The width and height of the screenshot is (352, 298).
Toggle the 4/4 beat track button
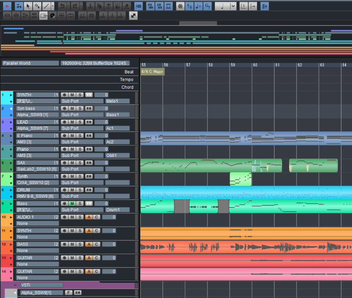(189, 6)
